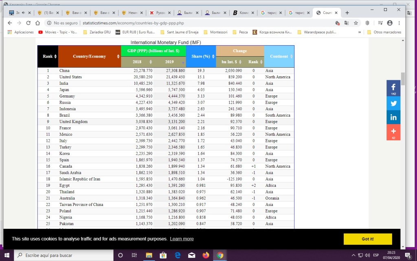Share via LinkedIn icon
This screenshot has width=417, height=261.
pyautogui.click(x=393, y=117)
